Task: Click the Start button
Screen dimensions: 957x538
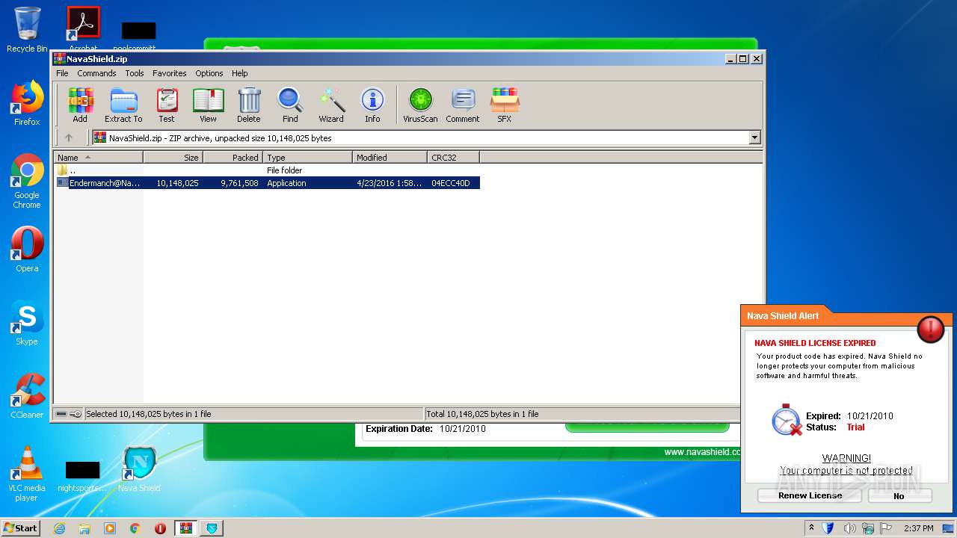Action: pos(20,528)
